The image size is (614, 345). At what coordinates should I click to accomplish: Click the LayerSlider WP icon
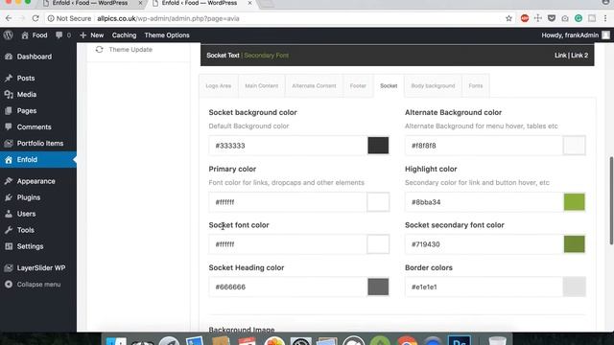(9, 268)
